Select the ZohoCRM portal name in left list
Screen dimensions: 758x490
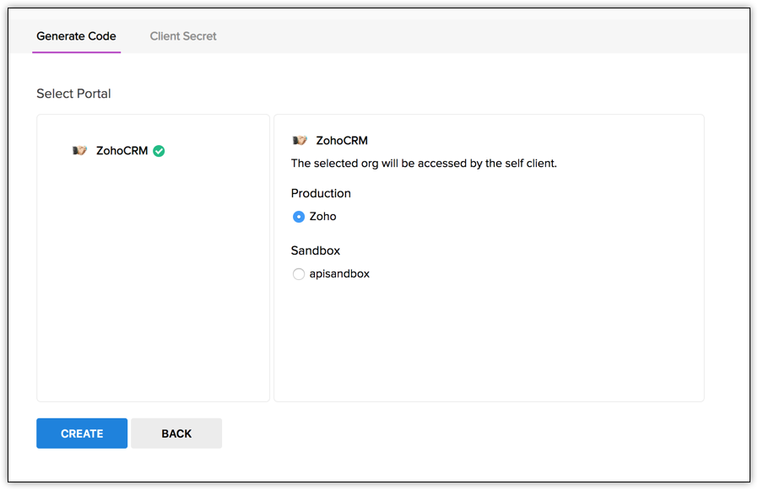[x=122, y=151]
